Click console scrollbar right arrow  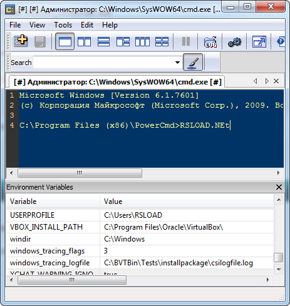point(278,173)
